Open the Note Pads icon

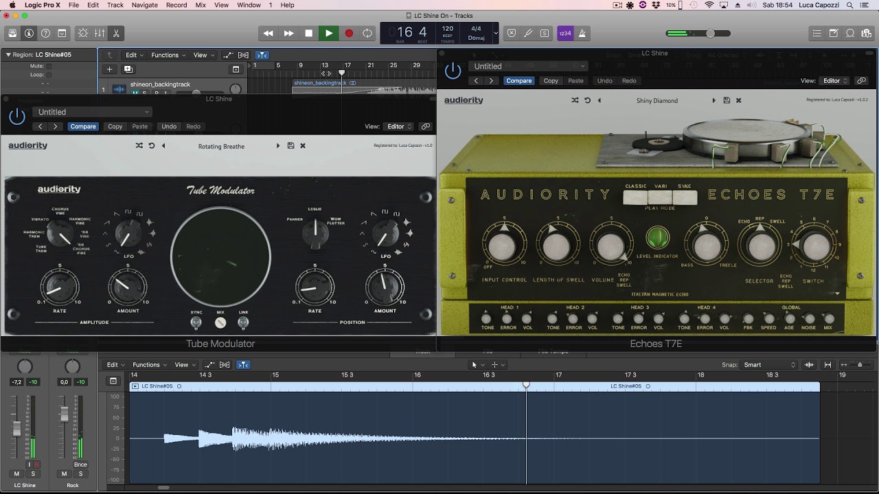834,33
